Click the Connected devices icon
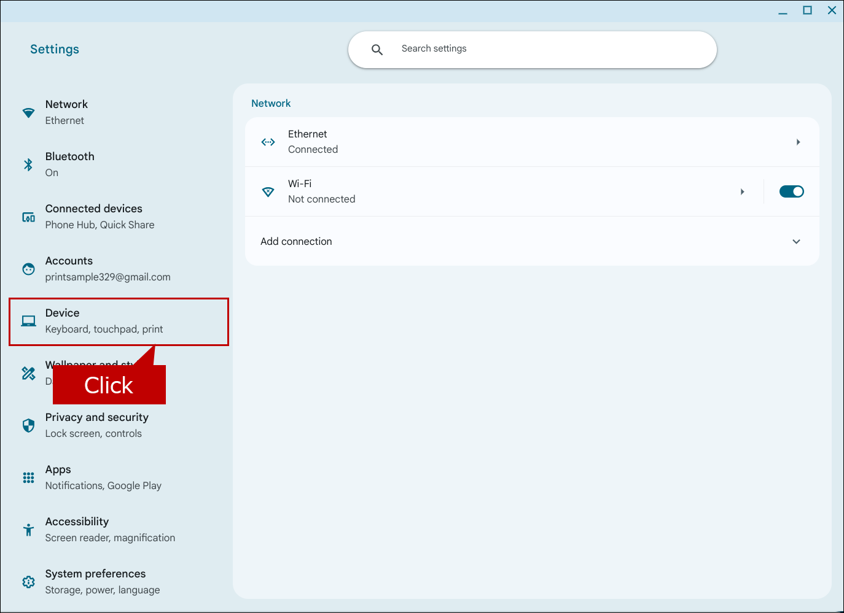 28,217
